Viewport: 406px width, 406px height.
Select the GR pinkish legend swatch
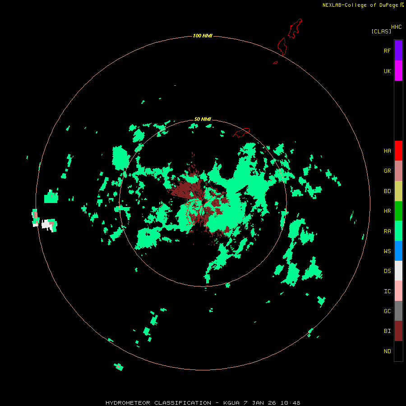point(398,171)
